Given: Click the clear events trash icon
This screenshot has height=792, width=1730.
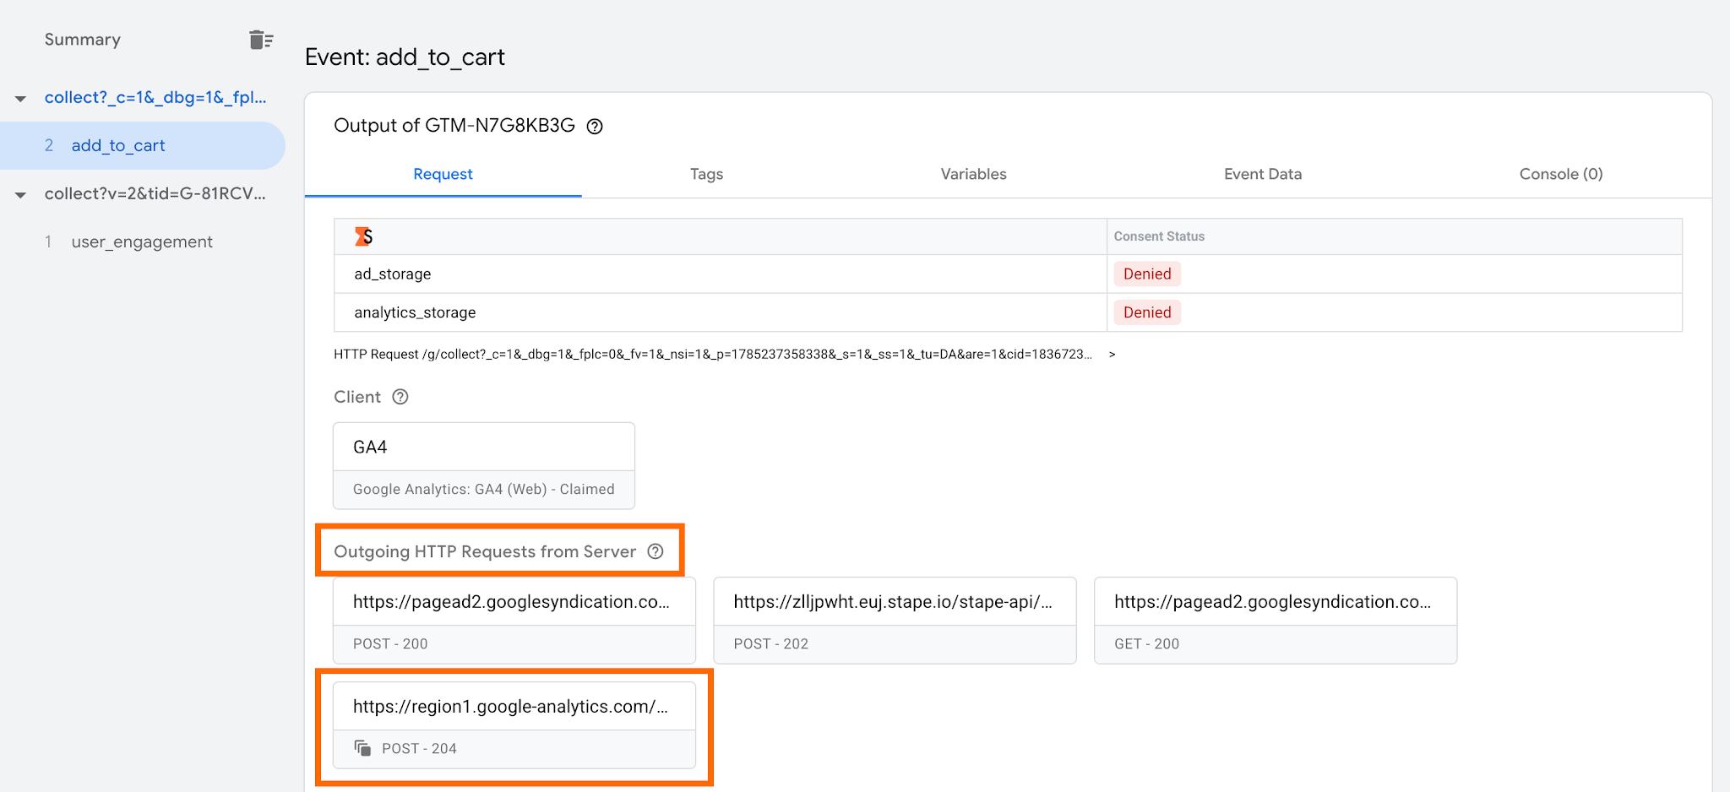Looking at the screenshot, I should [x=261, y=40].
